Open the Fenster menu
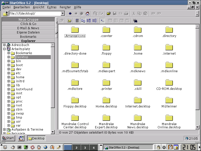201x151 pixels. 65,7
